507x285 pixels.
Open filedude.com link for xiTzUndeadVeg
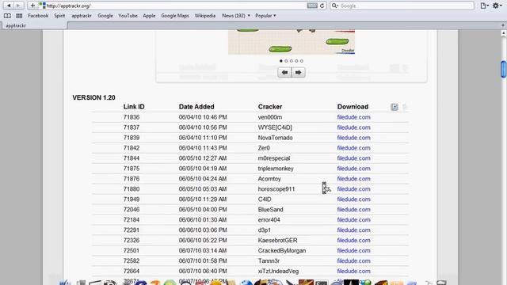[x=354, y=271]
